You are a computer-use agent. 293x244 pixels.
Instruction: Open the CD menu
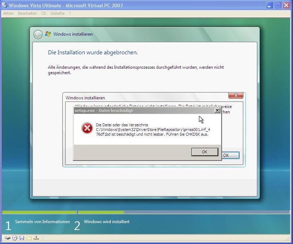pos(44,13)
